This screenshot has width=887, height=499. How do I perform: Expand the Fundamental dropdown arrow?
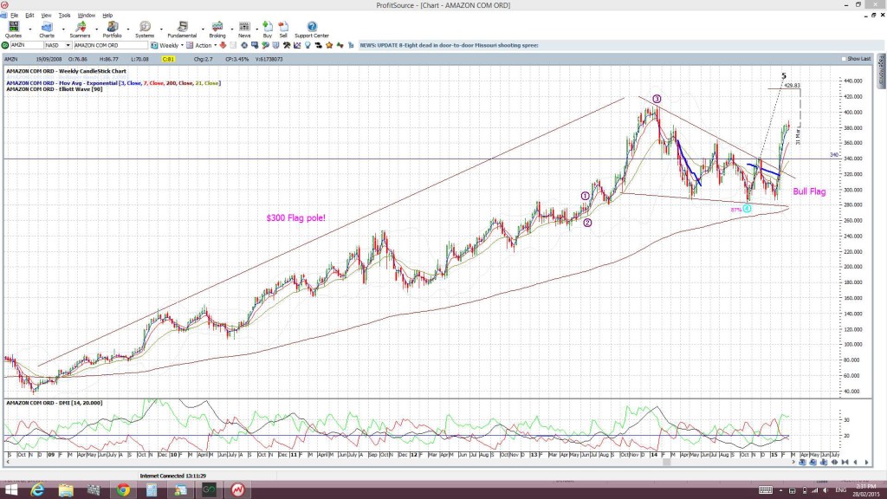point(203,29)
